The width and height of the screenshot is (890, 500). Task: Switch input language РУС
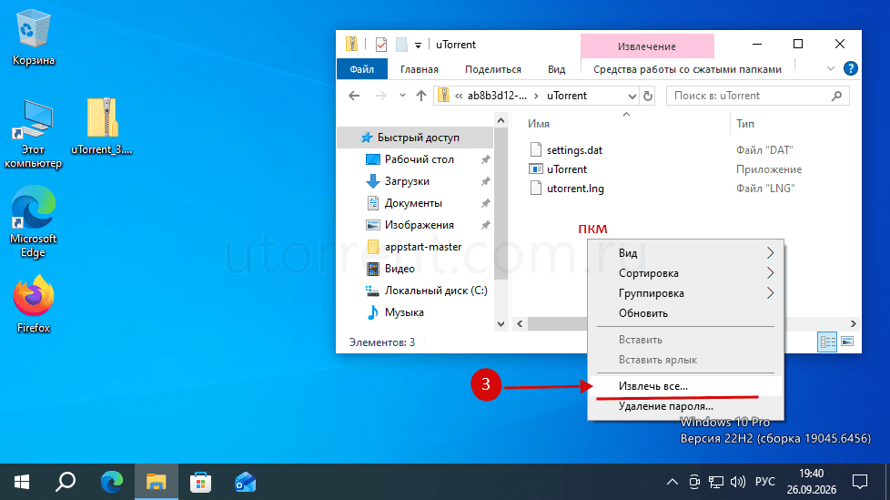point(764,482)
